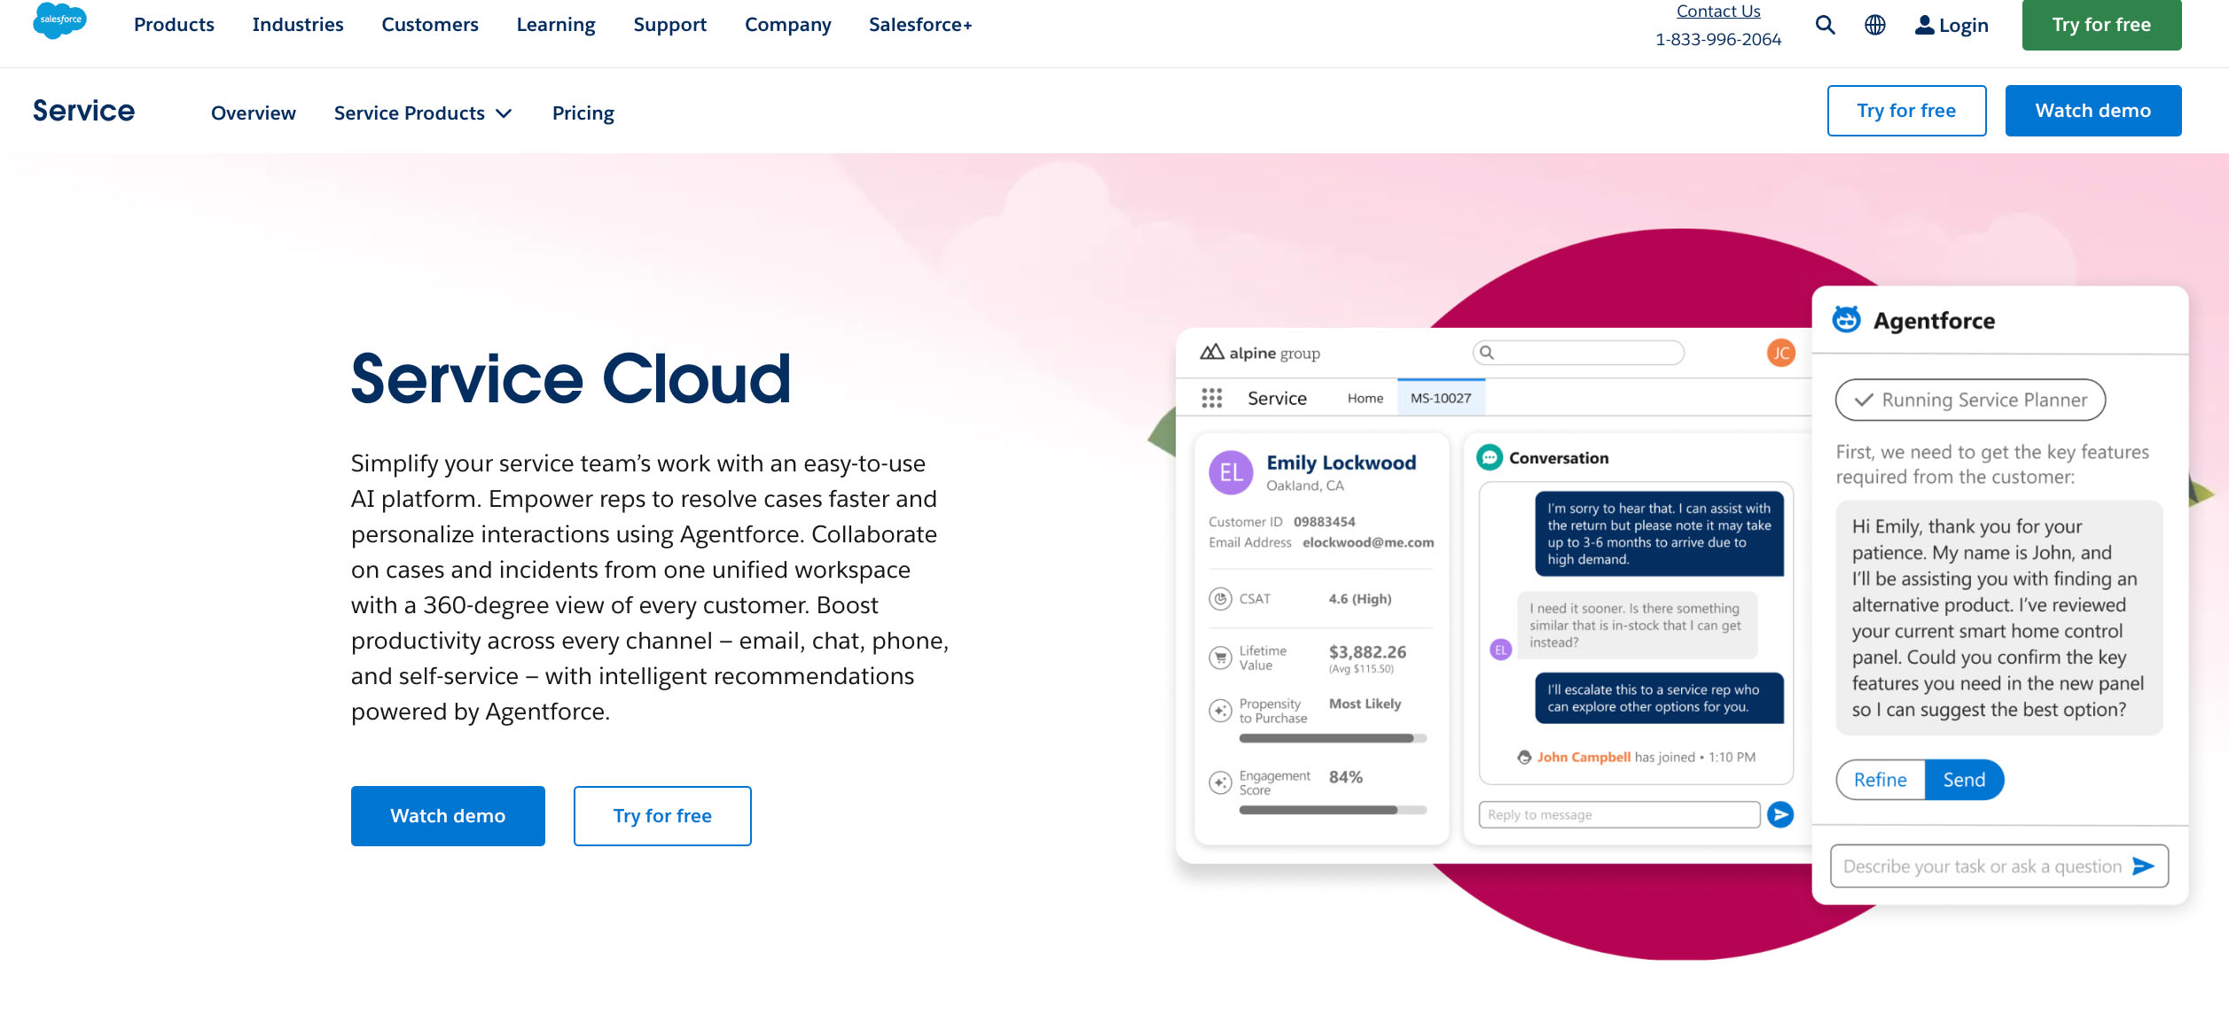This screenshot has width=2229, height=1035.
Task: Click the green Try for free button
Action: [2101, 25]
